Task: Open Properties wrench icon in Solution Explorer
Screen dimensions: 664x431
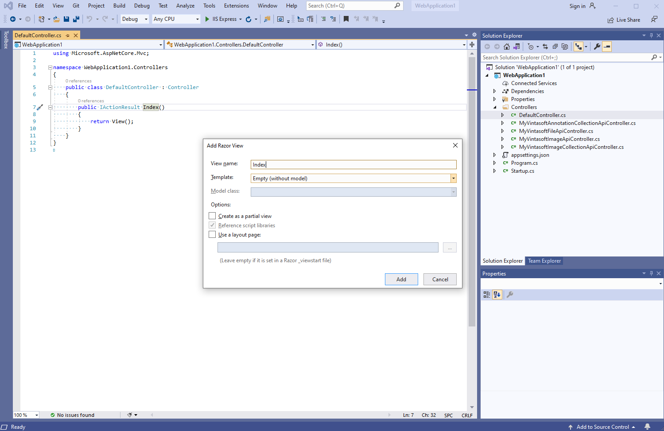Action: click(x=597, y=47)
